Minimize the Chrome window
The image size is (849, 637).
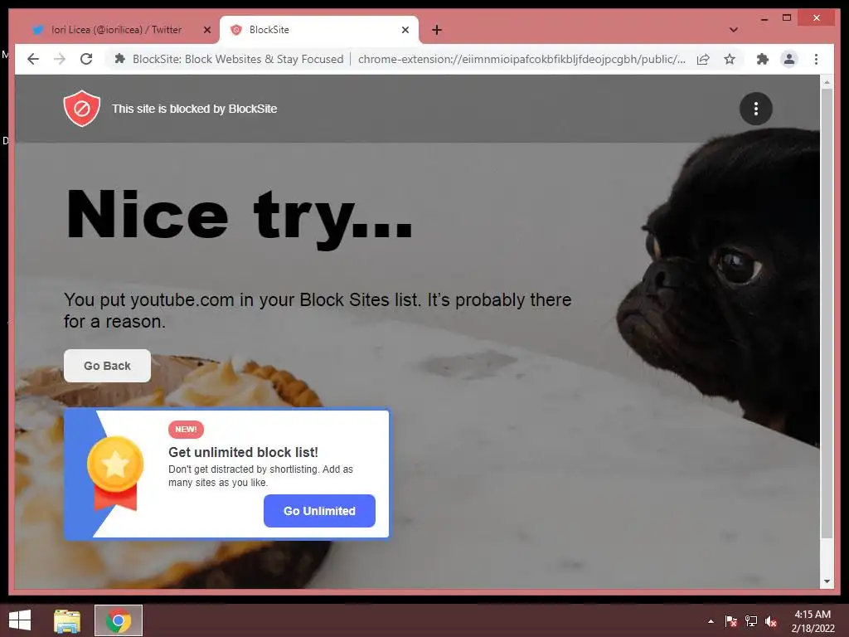pos(764,18)
